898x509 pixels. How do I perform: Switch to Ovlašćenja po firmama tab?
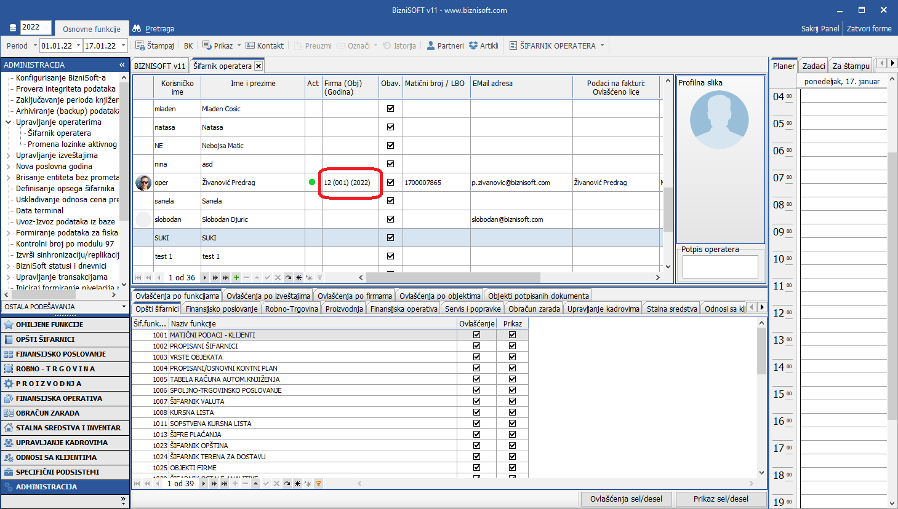point(355,296)
